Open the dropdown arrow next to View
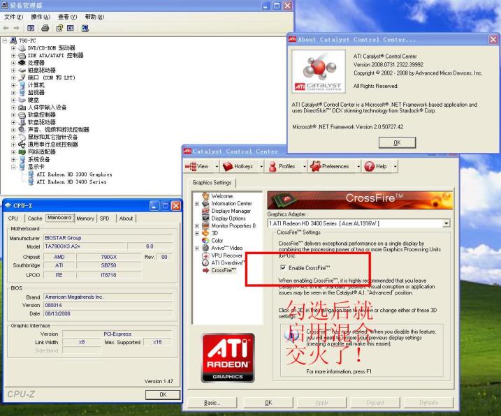Screen dimensions: 501x416 (x=217, y=167)
